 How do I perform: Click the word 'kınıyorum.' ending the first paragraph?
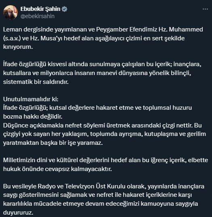point(18,47)
